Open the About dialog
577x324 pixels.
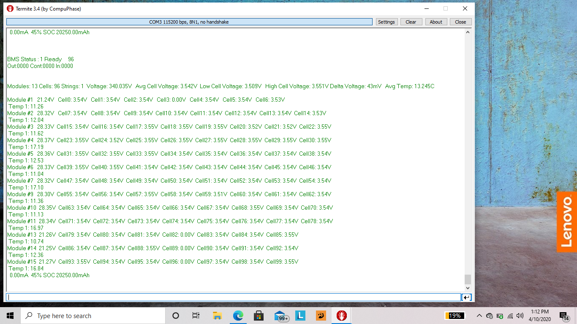(436, 22)
